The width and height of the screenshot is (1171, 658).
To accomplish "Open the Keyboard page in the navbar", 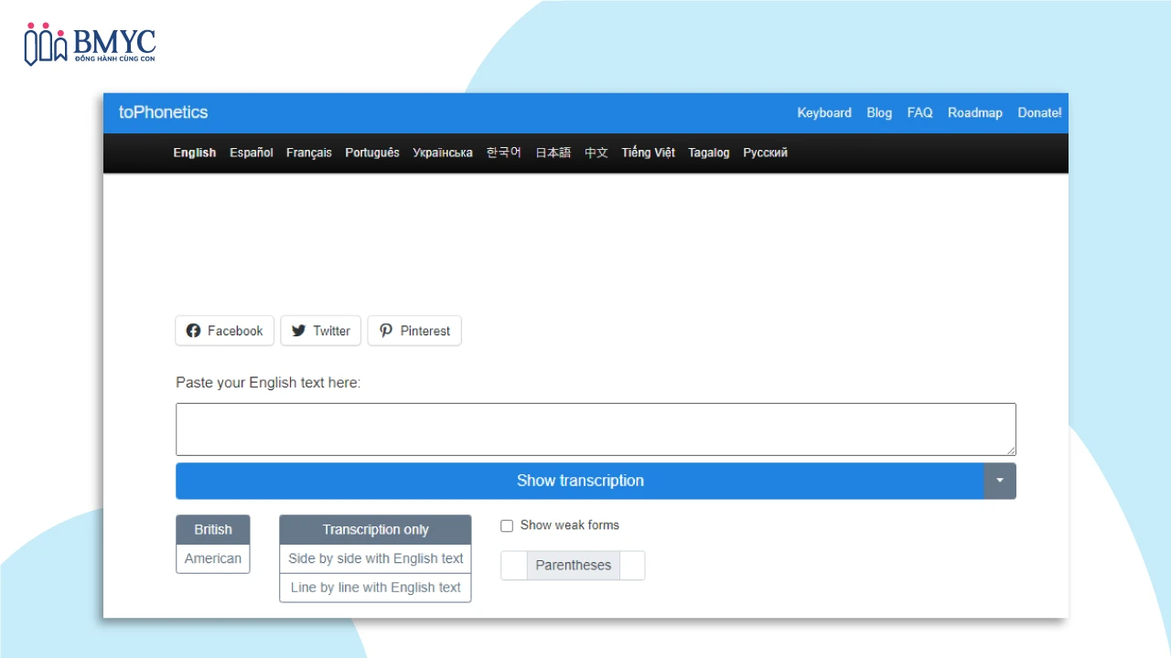I will pos(823,112).
